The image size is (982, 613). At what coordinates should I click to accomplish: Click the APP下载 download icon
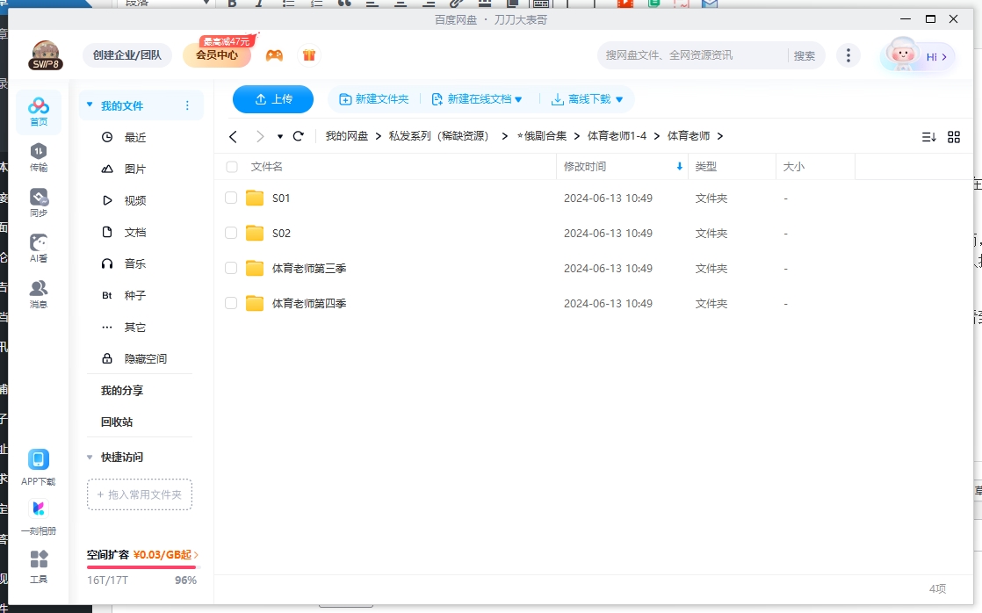[39, 459]
